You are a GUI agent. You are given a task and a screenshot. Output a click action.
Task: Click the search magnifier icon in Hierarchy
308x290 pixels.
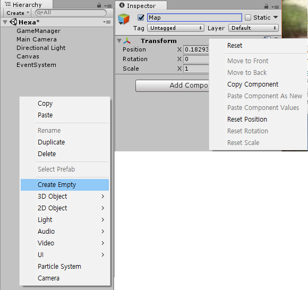pyautogui.click(x=40, y=13)
